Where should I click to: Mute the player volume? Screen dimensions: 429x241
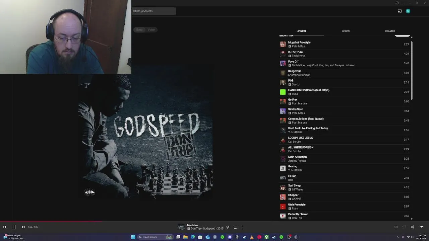tap(396, 227)
